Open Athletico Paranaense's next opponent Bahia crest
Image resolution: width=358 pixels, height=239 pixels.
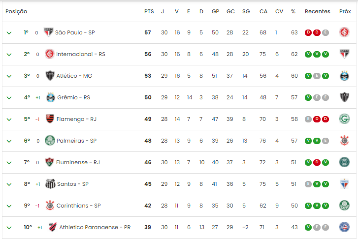click(x=344, y=227)
